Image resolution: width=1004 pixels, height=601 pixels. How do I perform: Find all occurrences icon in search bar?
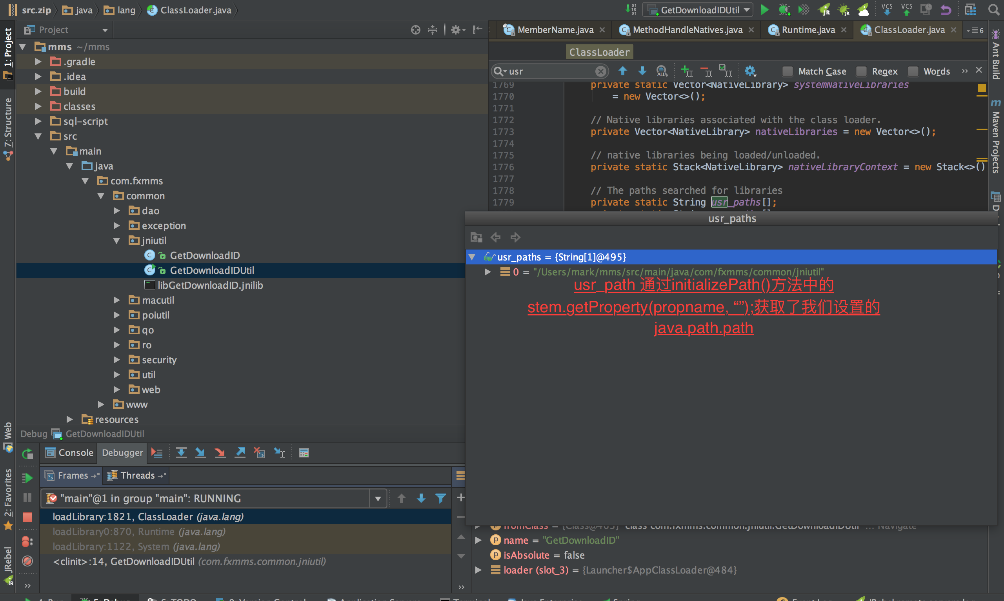pos(662,71)
